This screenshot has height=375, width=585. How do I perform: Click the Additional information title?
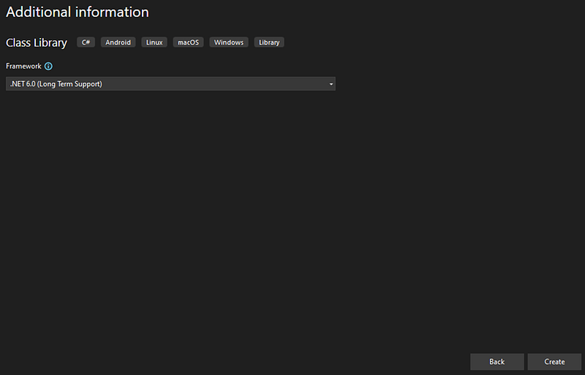(x=78, y=12)
